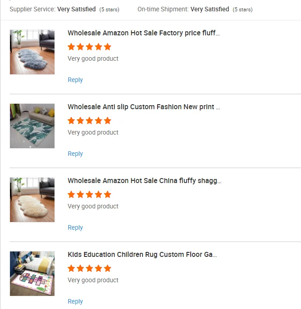Click the star rating of China fluffy rug review
Image resolution: width=301 pixels, height=309 pixels.
[x=89, y=194]
